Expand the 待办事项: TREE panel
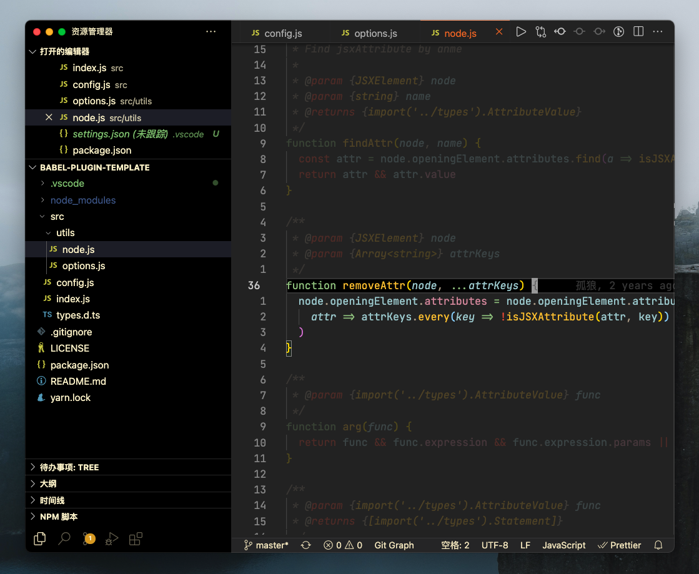The width and height of the screenshot is (699, 574). click(x=129, y=467)
